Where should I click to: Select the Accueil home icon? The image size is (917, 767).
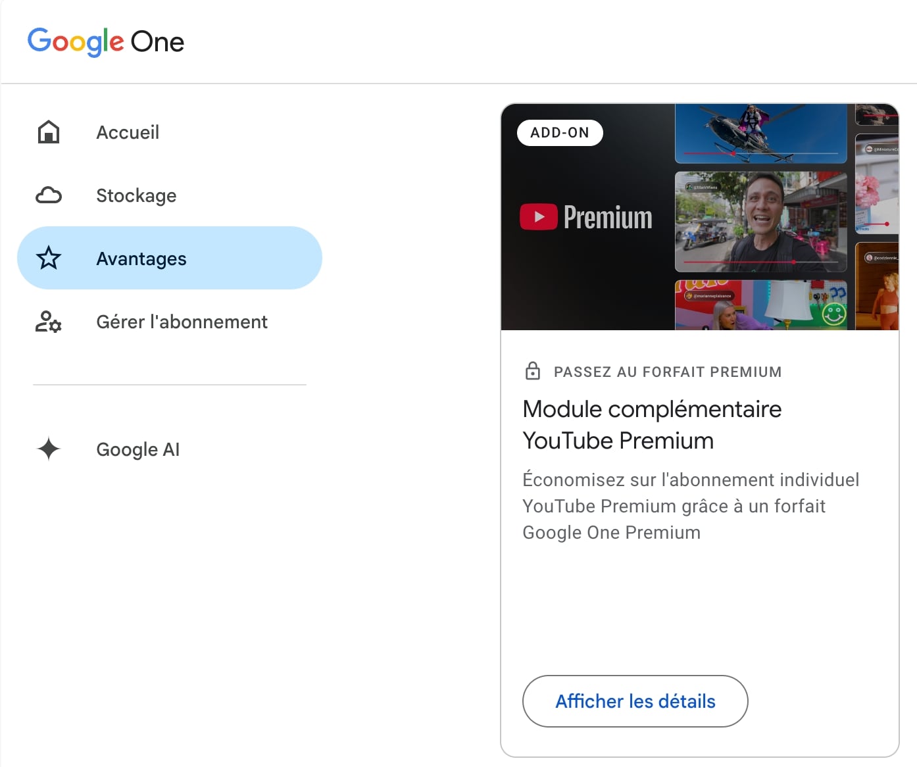(x=48, y=132)
